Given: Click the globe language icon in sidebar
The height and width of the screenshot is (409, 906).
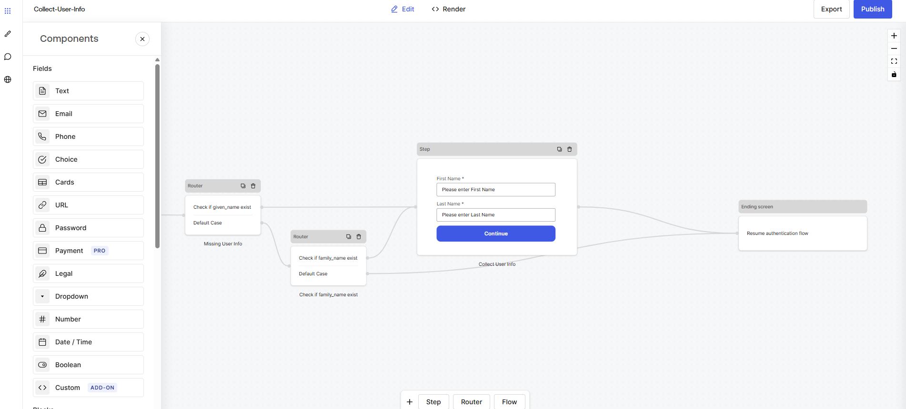Looking at the screenshot, I should (8, 79).
